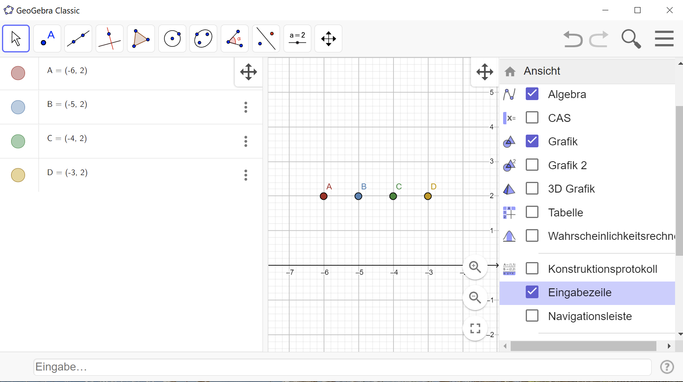Select the Line tool
Viewport: 683px width, 382px height.
[x=78, y=38]
